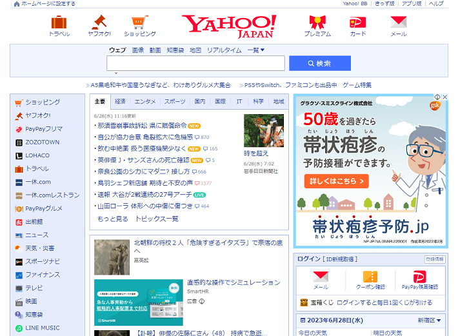Open 天気・災害 in the left sidebar
This screenshot has height=336, width=458.
[x=40, y=248]
